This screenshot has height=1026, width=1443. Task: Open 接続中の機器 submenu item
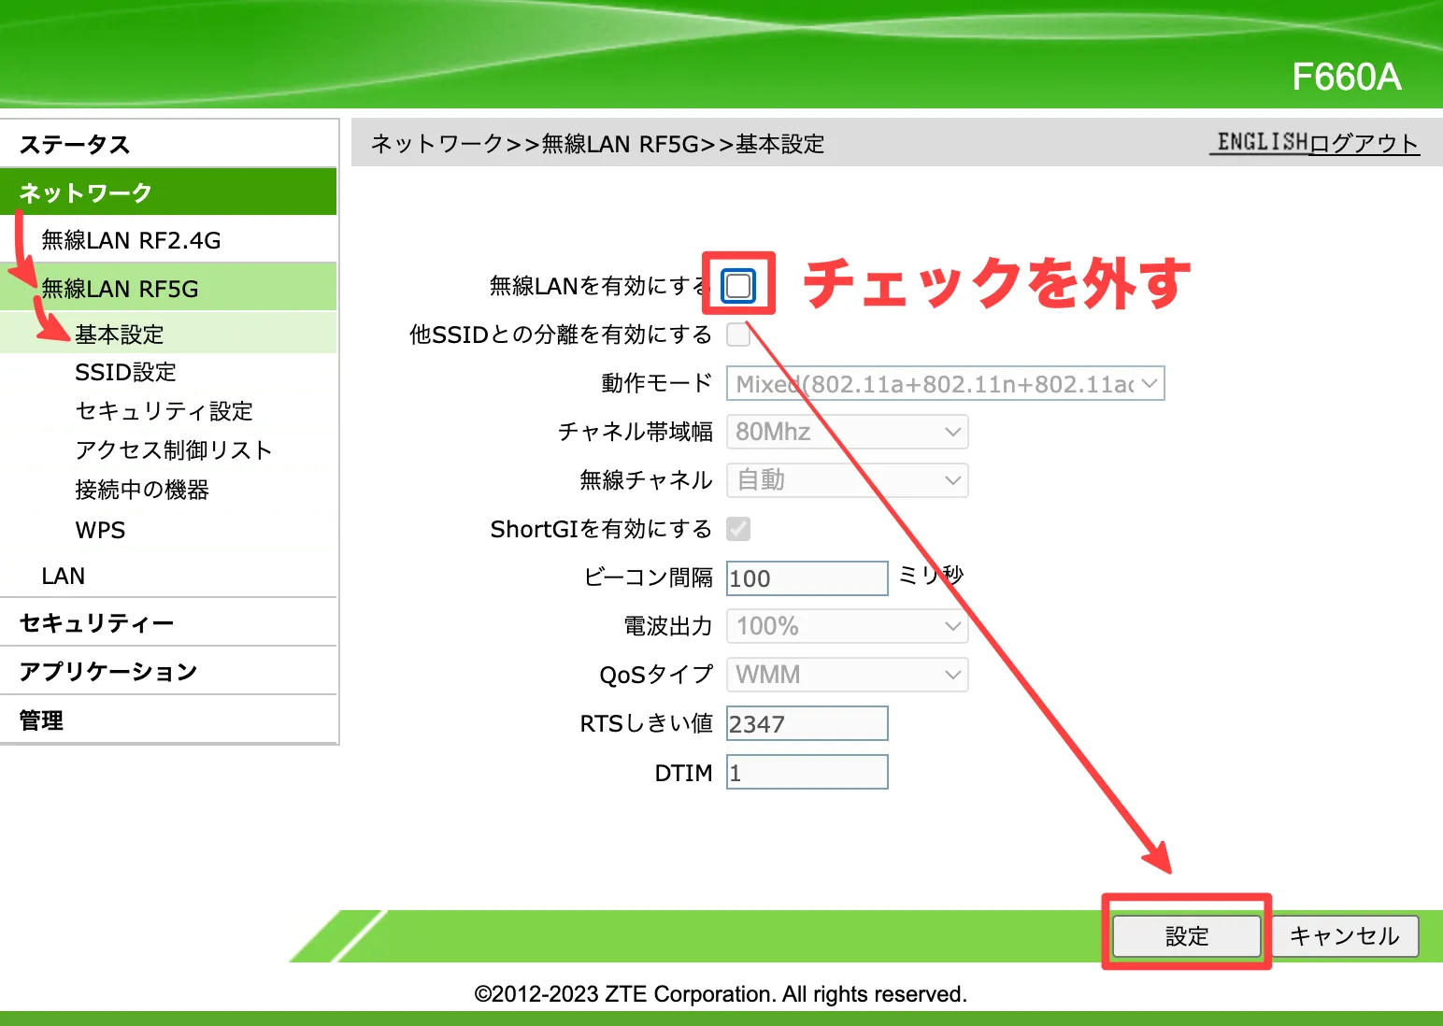[x=142, y=490]
